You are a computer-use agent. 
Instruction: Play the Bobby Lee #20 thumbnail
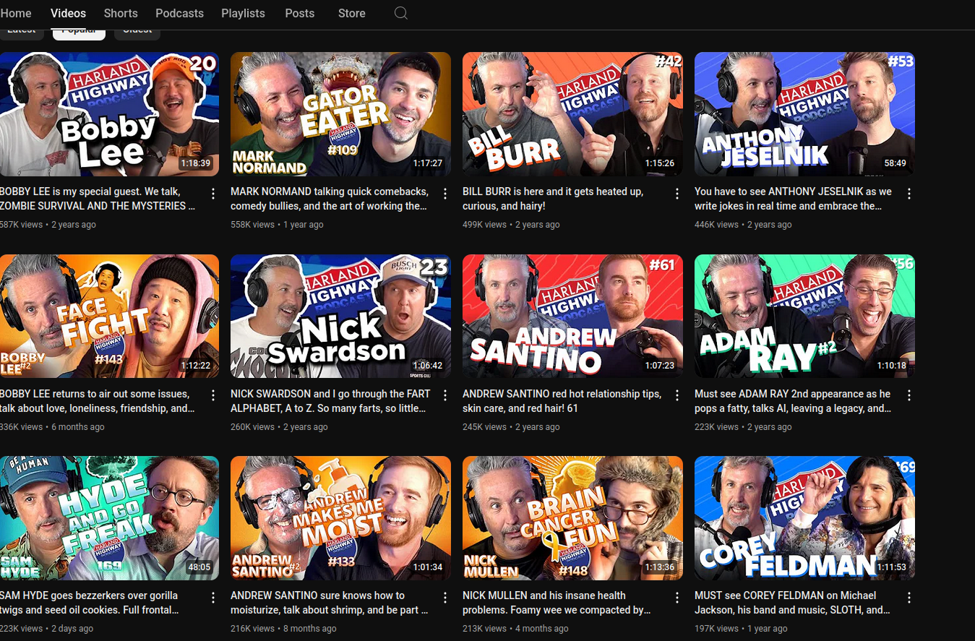tap(109, 114)
